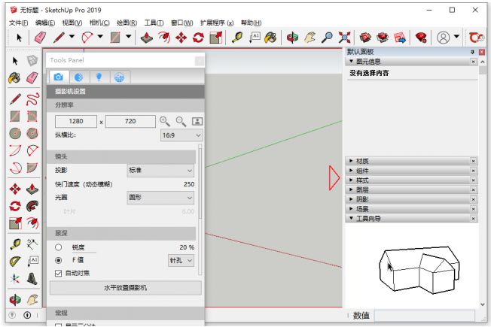The height and width of the screenshot is (327, 491).
Task: Select the Axes tool in left toolbar
Action: point(15,279)
